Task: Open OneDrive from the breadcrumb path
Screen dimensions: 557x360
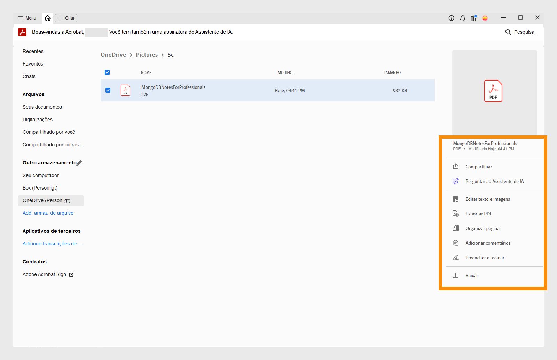Action: pos(113,55)
